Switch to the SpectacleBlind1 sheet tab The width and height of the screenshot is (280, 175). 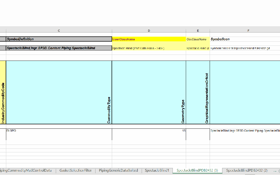tap(157, 171)
